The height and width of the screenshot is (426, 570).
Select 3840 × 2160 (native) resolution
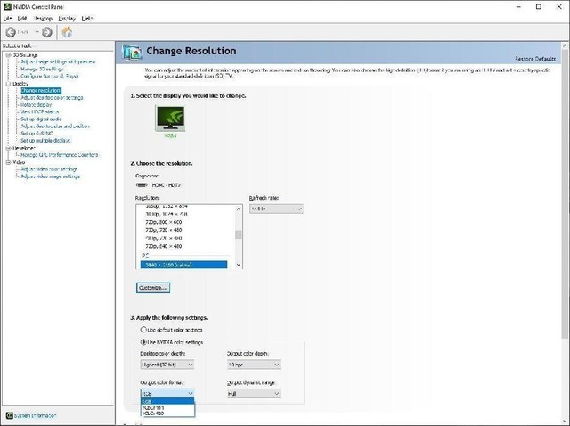[183, 265]
